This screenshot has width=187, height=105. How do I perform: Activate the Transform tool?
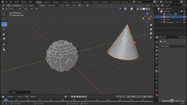click(x=4, y=39)
